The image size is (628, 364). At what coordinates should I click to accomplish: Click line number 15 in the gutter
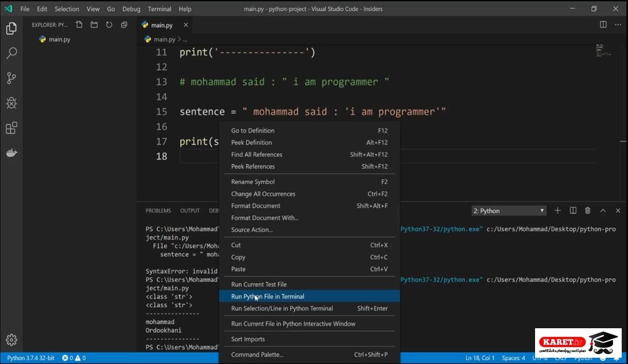(161, 112)
